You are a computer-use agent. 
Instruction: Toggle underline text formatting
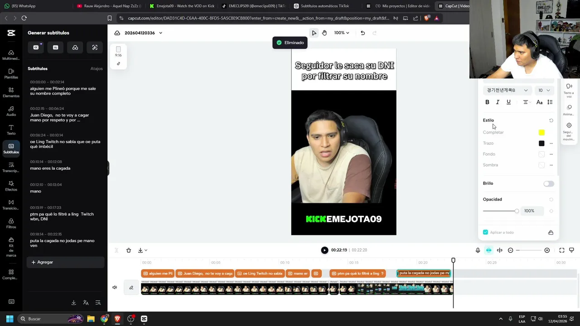[x=508, y=102]
